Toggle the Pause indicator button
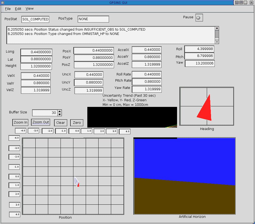 tap(199, 18)
